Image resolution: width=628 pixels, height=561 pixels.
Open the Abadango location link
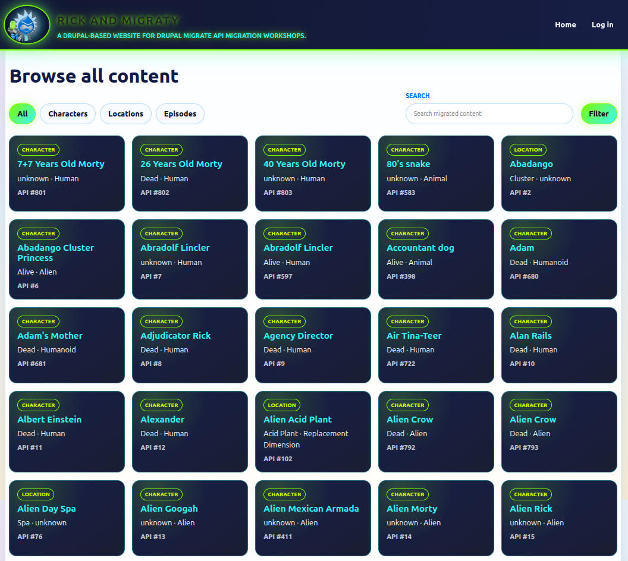click(x=531, y=164)
